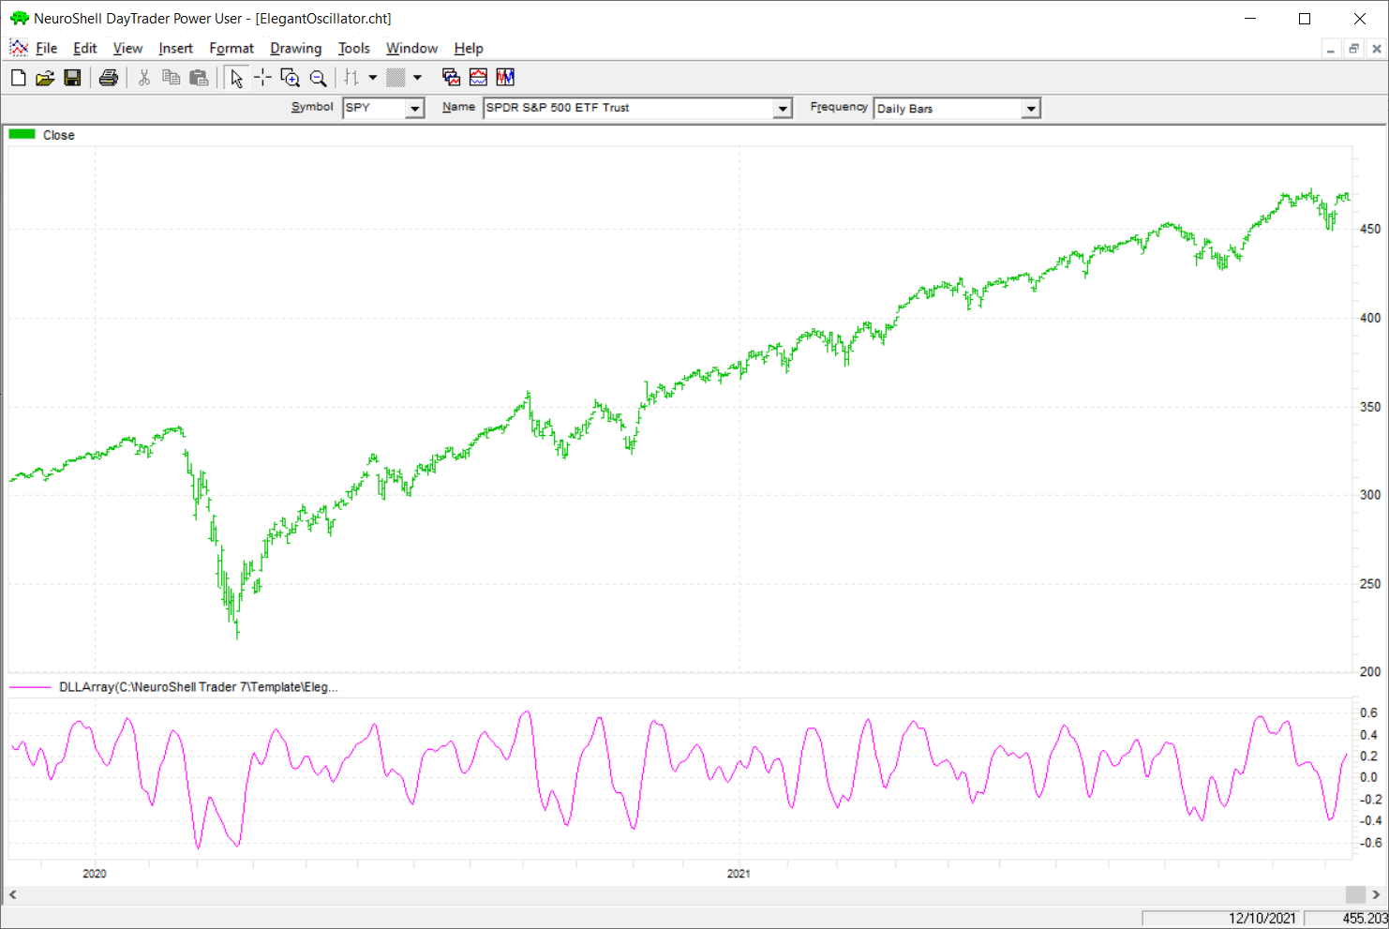Click the NeuroShell turtle icon in the title bar
The image size is (1389, 929).
click(20, 18)
